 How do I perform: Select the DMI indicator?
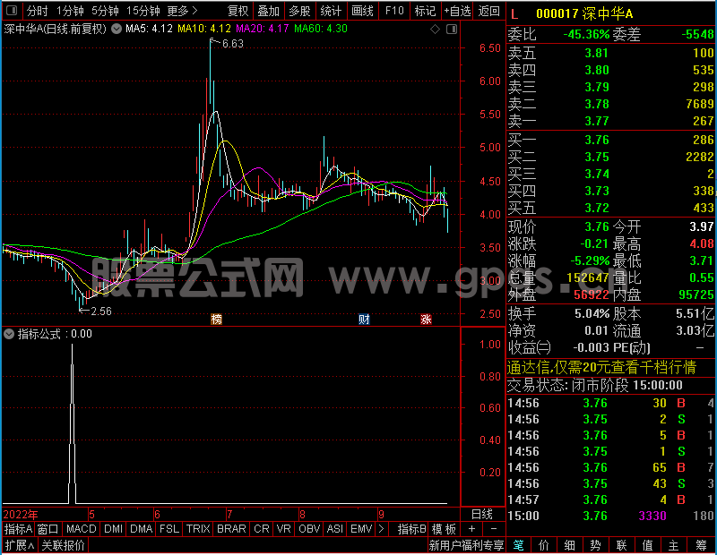click(113, 529)
